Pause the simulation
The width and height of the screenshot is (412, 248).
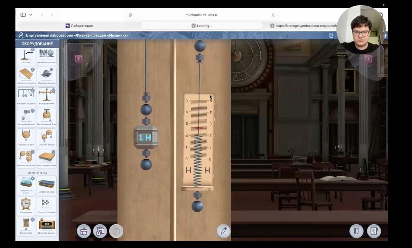[356, 231]
